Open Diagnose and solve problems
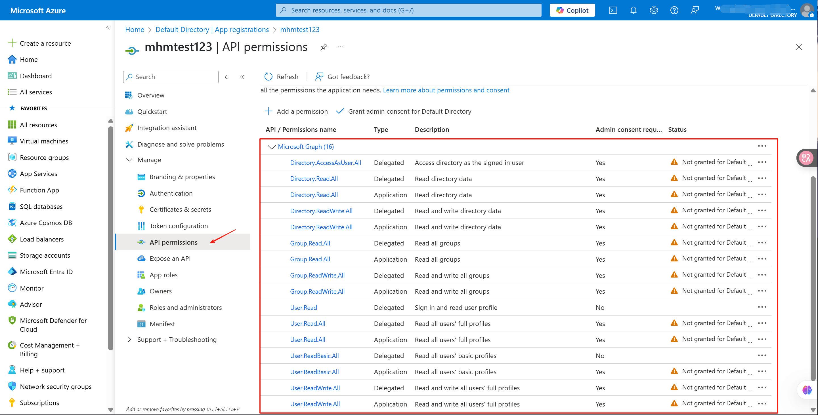 (180, 144)
